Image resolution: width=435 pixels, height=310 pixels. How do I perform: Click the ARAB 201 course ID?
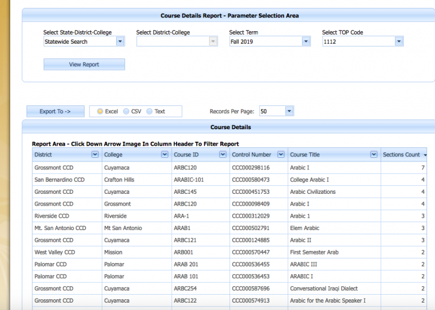(186, 264)
